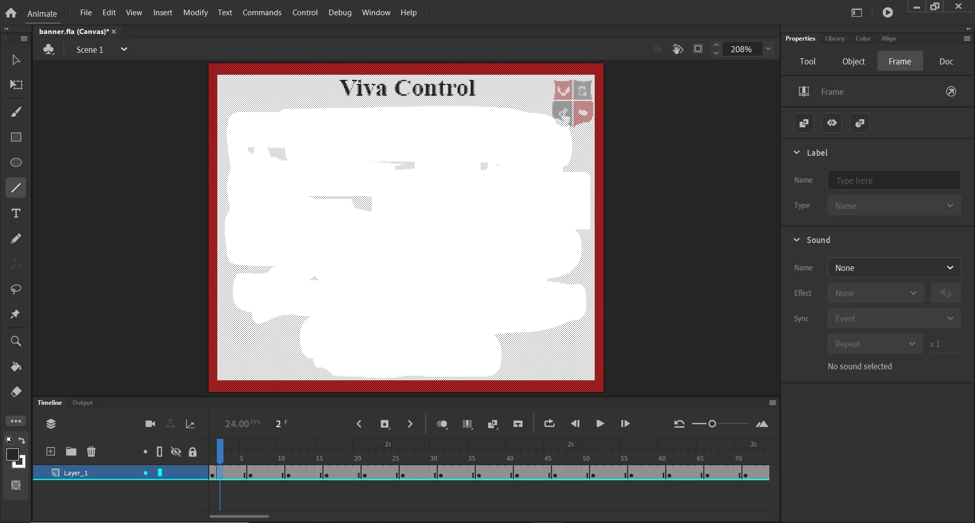The width and height of the screenshot is (975, 523).
Task: Switch to the Library tab
Action: pyautogui.click(x=835, y=39)
